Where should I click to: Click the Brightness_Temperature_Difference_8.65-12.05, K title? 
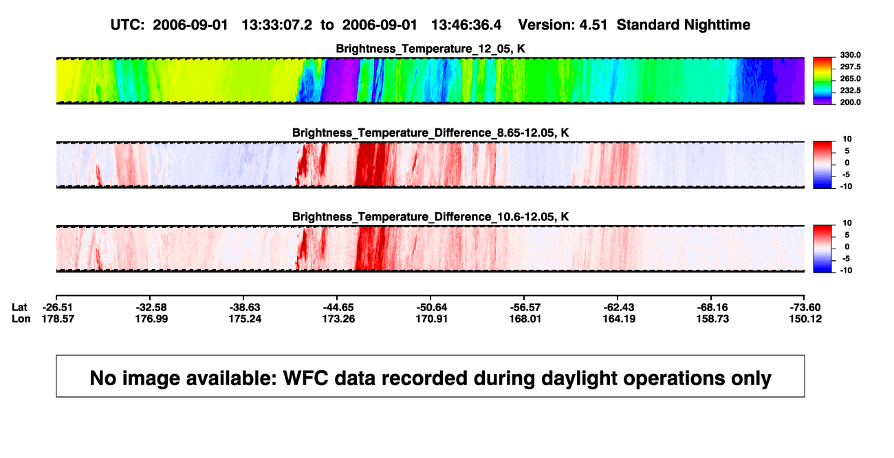430,133
